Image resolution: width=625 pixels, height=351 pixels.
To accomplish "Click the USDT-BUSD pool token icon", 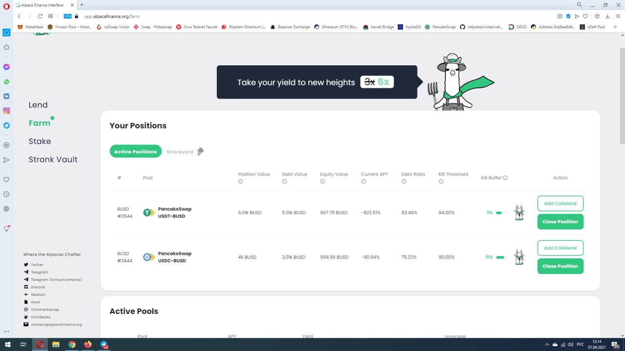I will coord(149,213).
